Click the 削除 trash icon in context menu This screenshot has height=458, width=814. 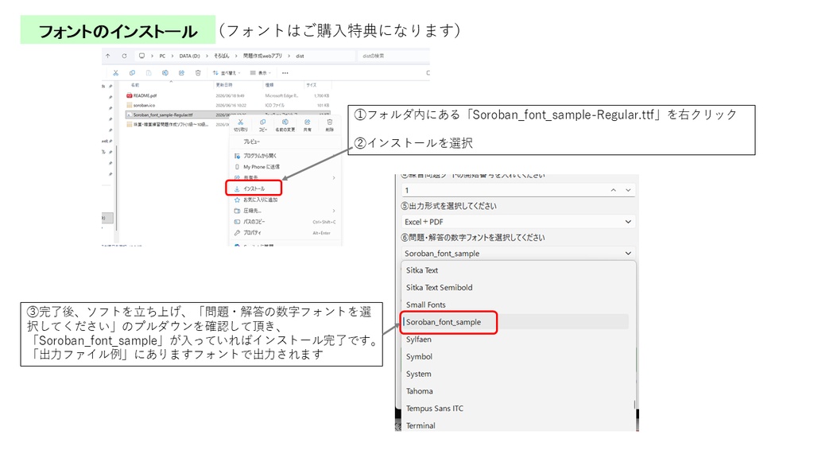point(330,122)
